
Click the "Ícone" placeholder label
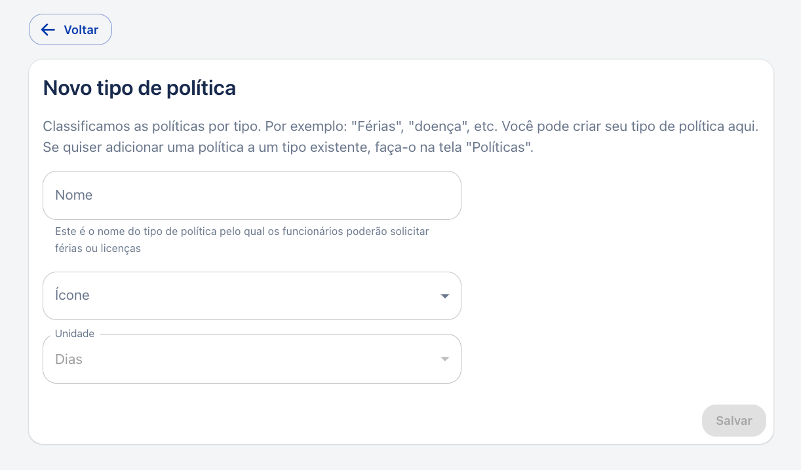pos(72,295)
